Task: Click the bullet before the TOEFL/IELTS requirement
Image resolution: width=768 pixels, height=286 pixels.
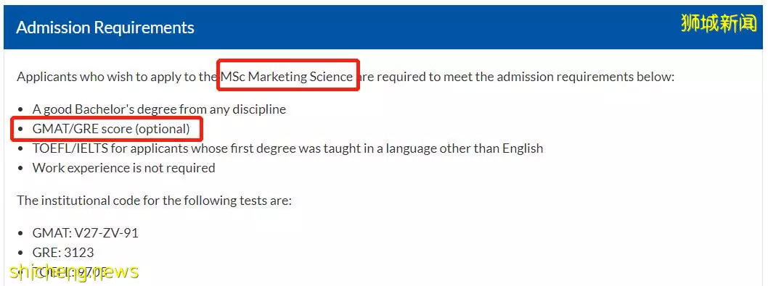Action: coord(20,148)
